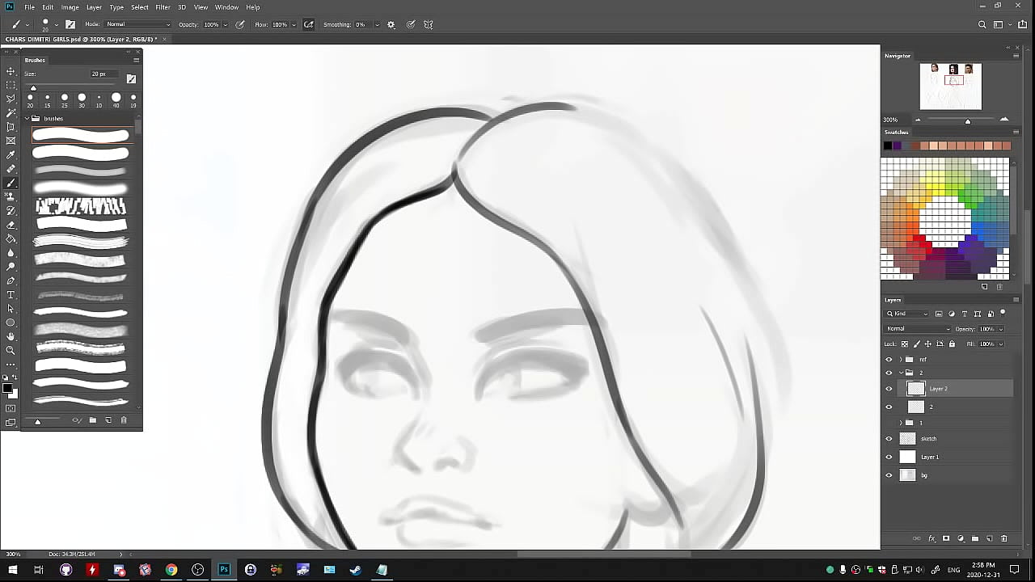The height and width of the screenshot is (582, 1035).
Task: Activate the Hand tool
Action: 11,336
